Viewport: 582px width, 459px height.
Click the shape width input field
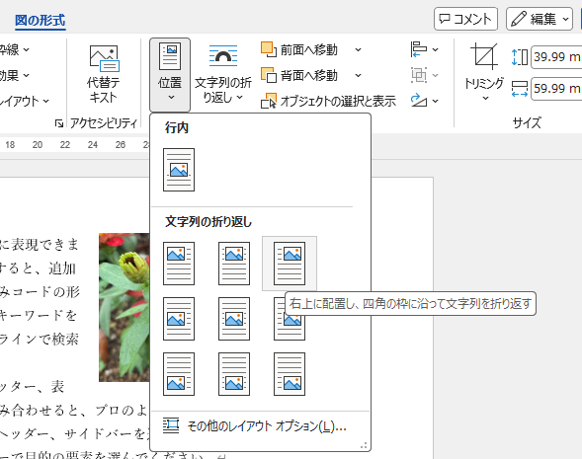coord(556,89)
